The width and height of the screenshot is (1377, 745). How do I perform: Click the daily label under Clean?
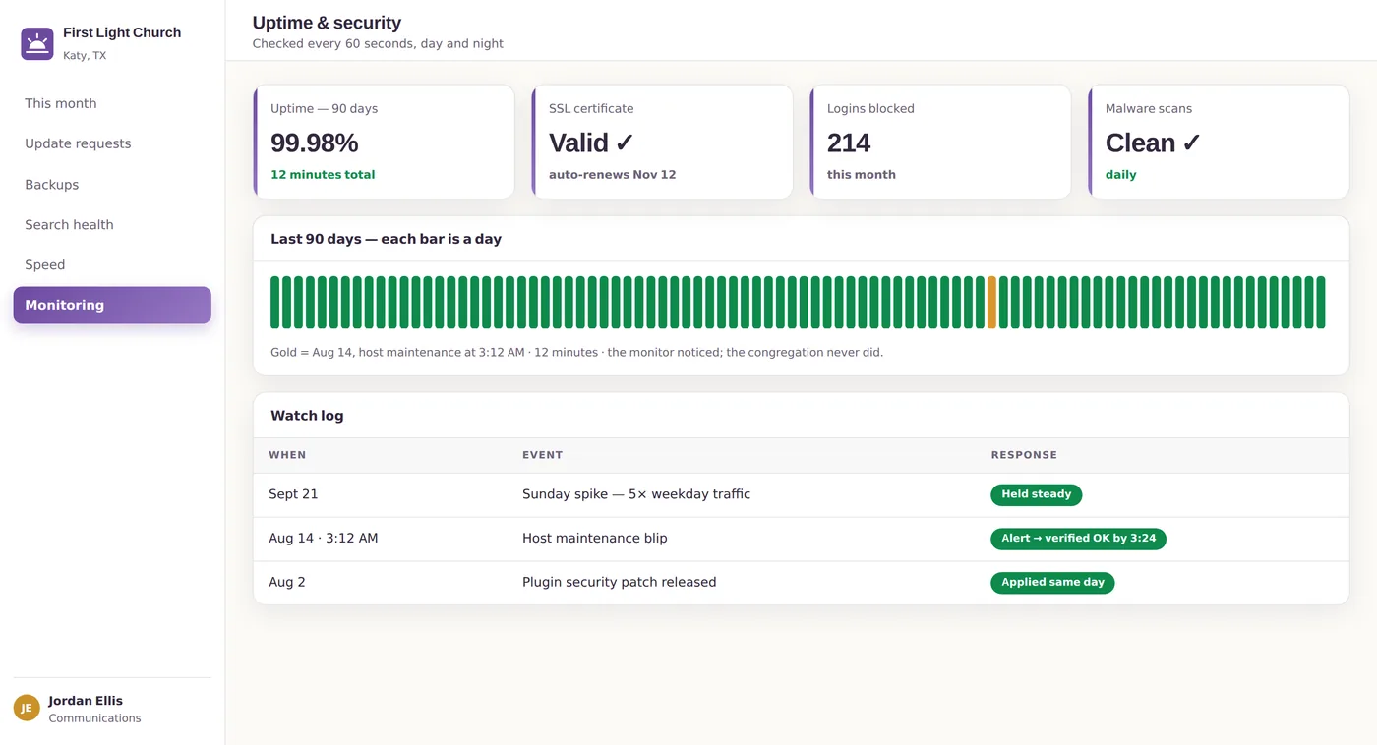coord(1121,175)
